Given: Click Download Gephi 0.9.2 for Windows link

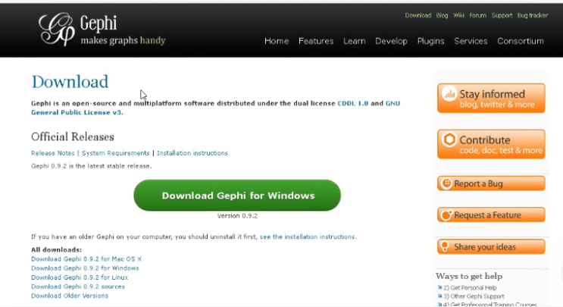Looking at the screenshot, I should (x=85, y=268).
